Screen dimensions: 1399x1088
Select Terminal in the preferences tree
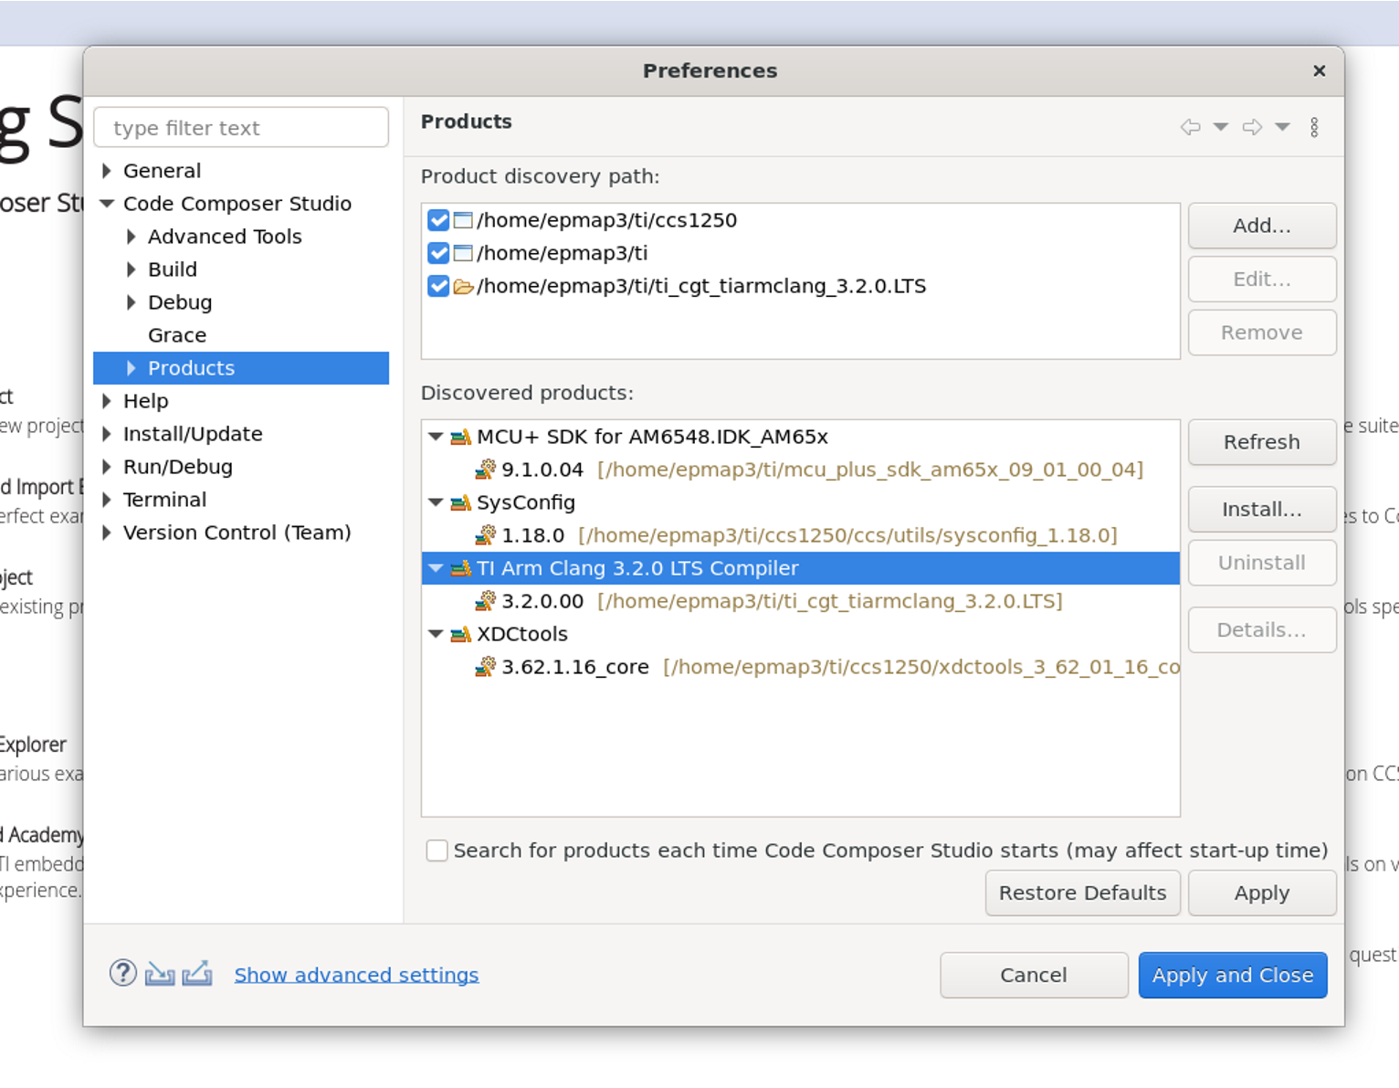point(165,500)
